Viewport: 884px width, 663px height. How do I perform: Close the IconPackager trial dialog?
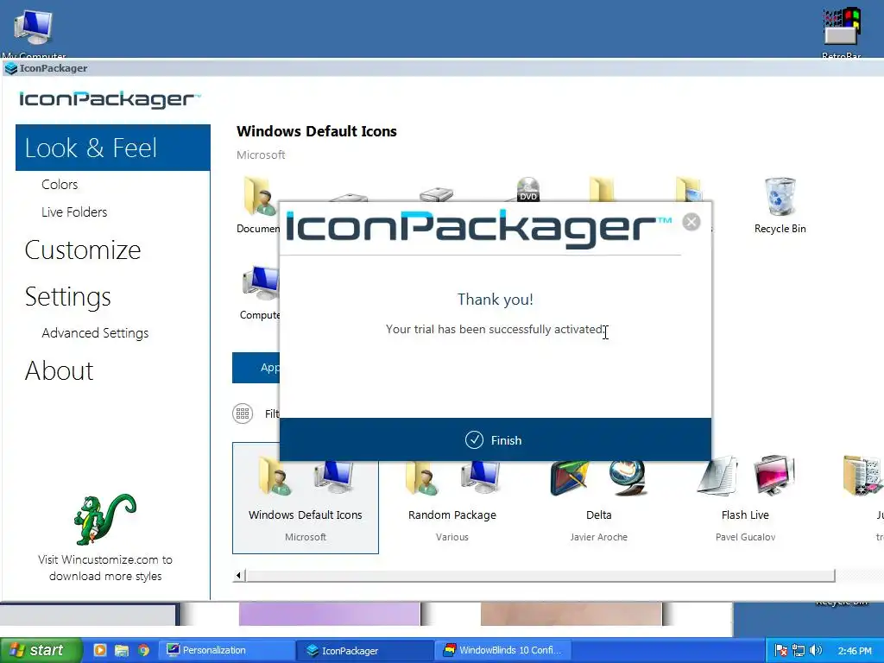pos(691,222)
